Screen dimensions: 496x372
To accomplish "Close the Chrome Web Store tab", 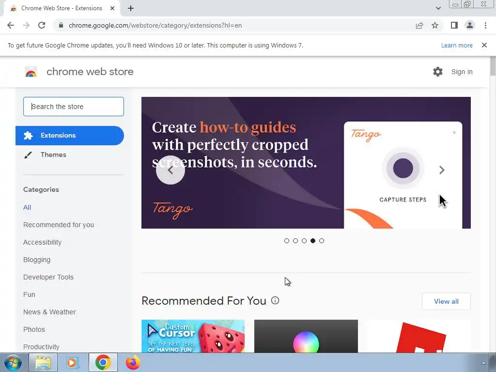I will (x=112, y=9).
